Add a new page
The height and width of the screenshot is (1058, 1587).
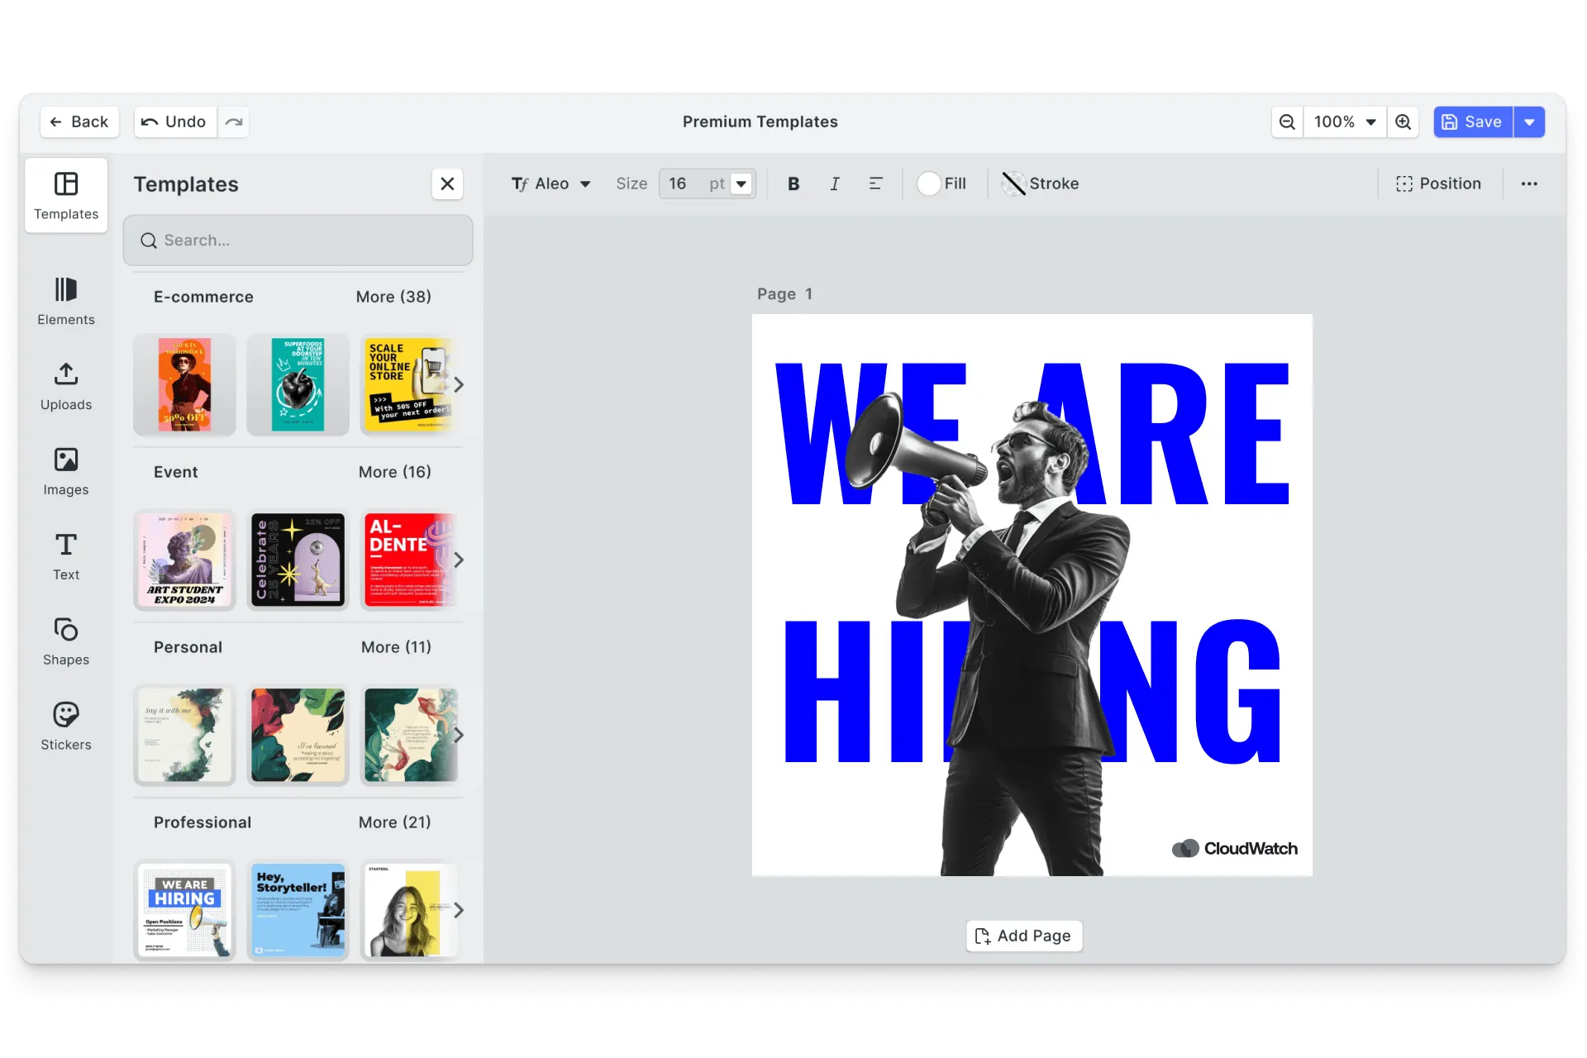click(x=1024, y=936)
